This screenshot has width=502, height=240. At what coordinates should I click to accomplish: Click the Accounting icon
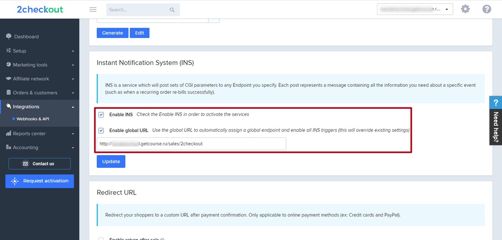[9, 147]
